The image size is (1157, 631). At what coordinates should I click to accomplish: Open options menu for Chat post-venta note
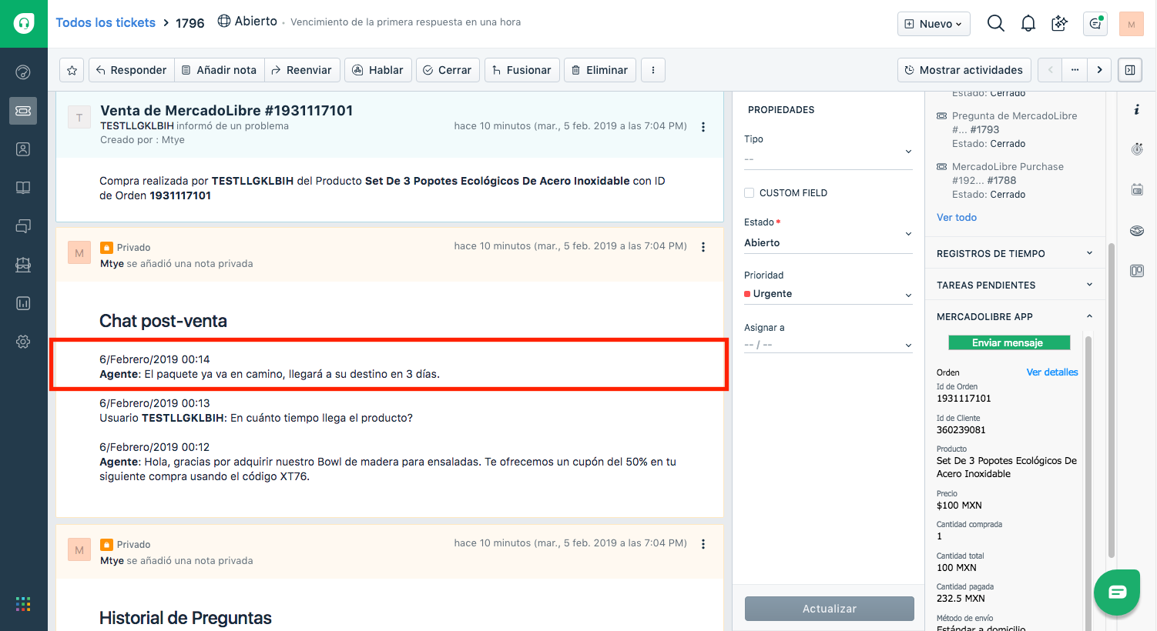pyautogui.click(x=703, y=247)
